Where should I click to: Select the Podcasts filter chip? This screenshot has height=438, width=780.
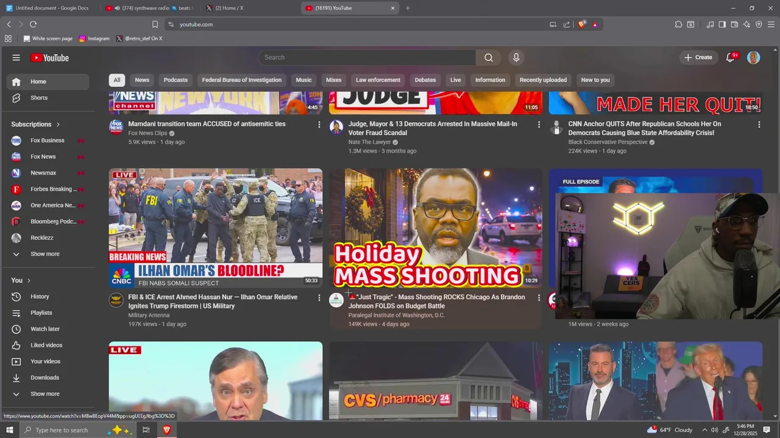175,80
